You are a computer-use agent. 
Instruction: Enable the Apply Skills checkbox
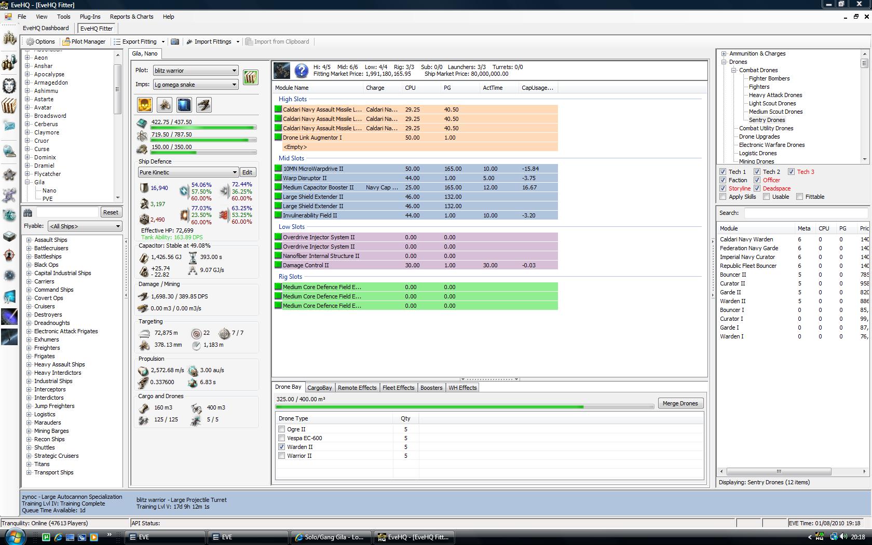point(723,197)
